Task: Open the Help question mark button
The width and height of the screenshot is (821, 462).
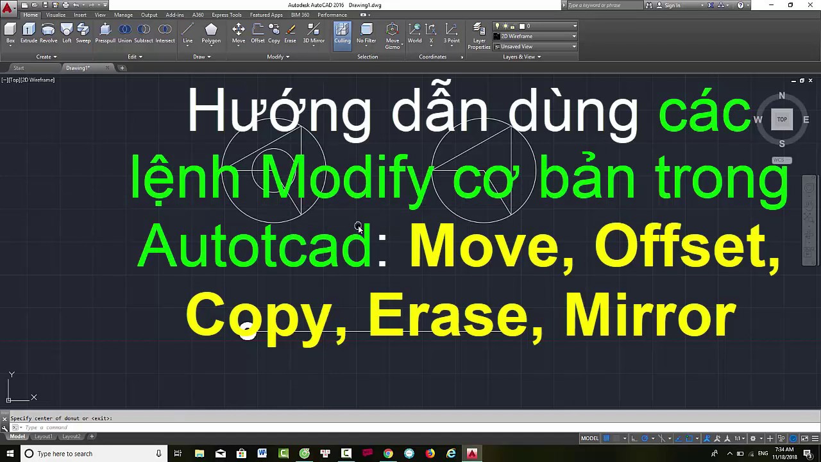Action: [740, 5]
